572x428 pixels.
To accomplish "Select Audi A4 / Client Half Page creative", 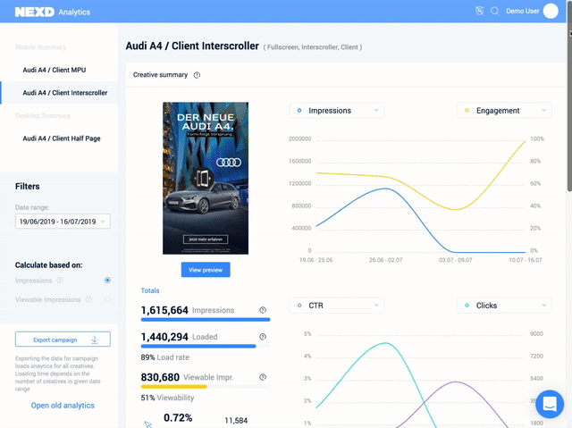I will click(62, 138).
